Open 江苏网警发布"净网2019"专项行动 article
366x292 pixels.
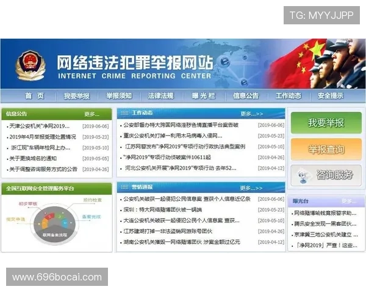(185, 147)
